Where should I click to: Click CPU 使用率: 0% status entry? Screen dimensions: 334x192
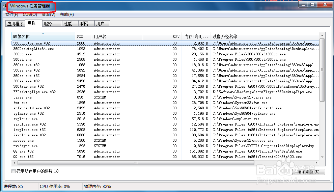tap(55, 187)
